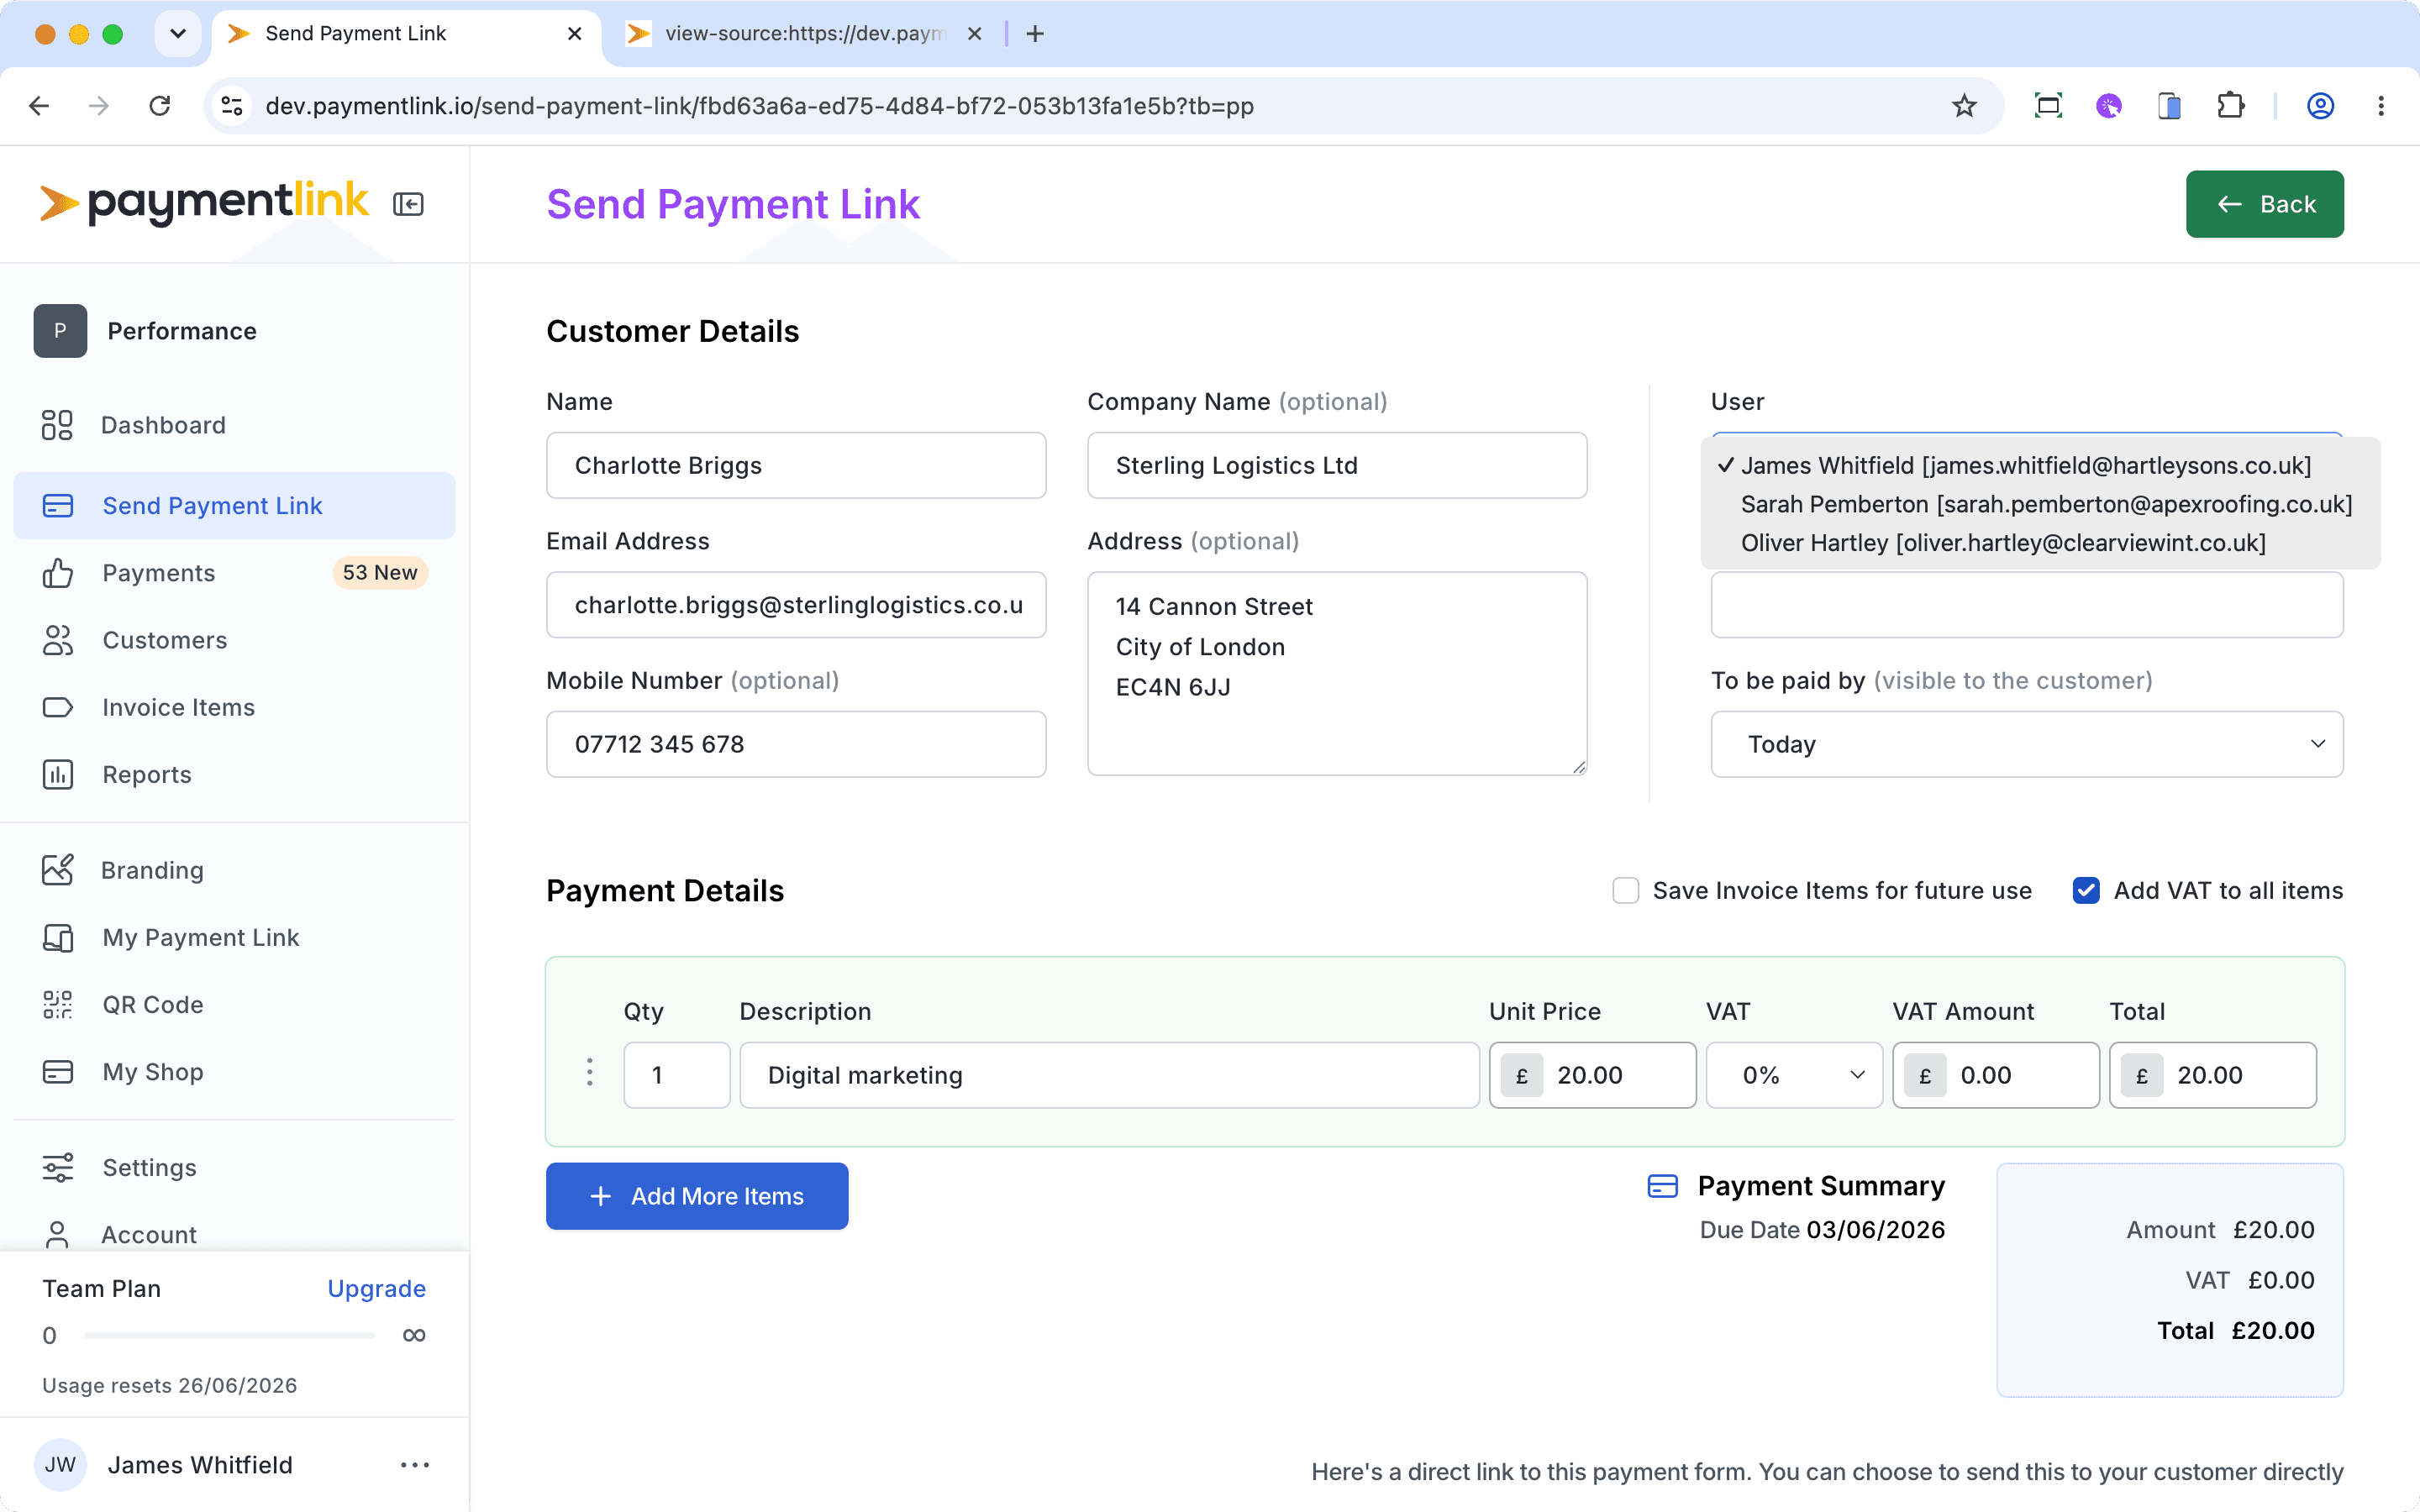This screenshot has height=1512, width=2420.
Task: Click the QR Code icon
Action: [x=57, y=1004]
